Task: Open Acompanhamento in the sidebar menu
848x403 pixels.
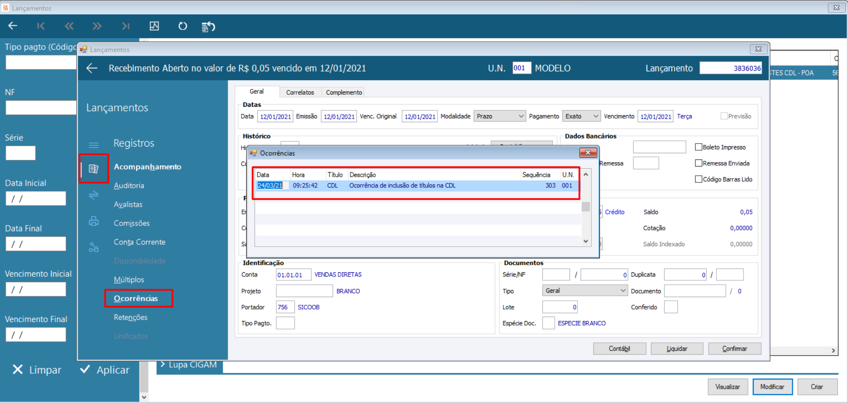Action: 147,167
